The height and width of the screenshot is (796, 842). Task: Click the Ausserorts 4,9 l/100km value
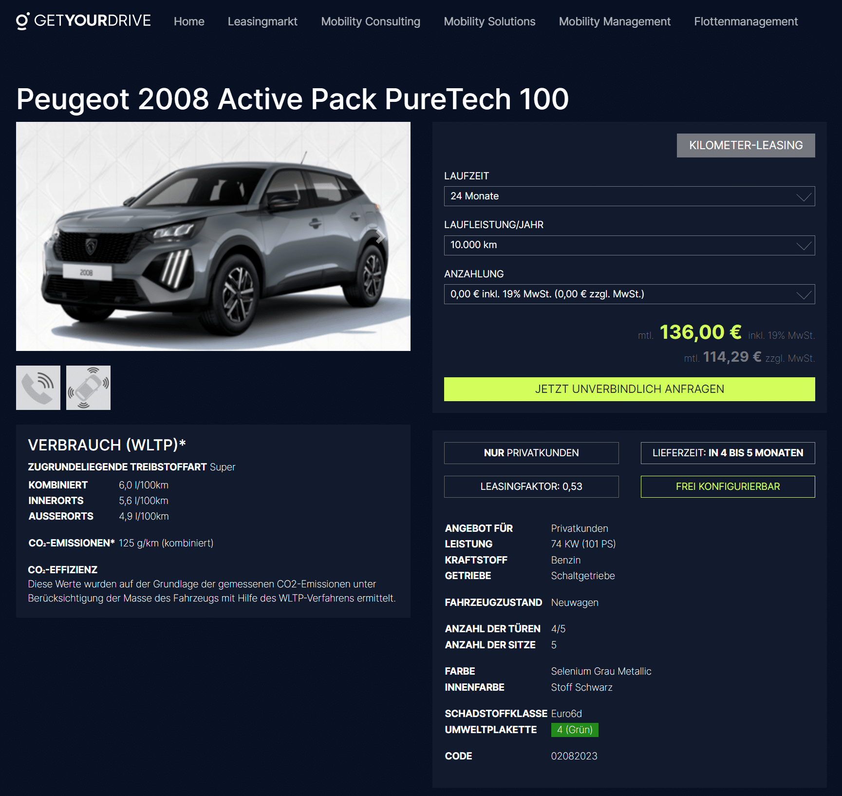[144, 516]
